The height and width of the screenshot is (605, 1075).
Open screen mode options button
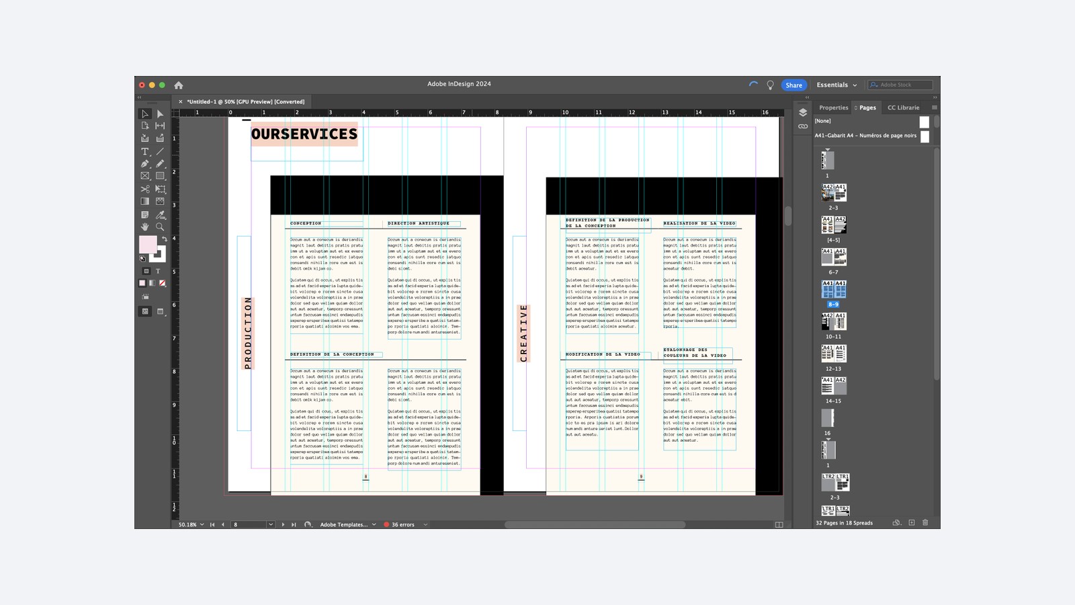point(160,311)
